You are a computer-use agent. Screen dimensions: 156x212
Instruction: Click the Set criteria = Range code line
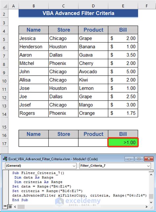[47, 191]
